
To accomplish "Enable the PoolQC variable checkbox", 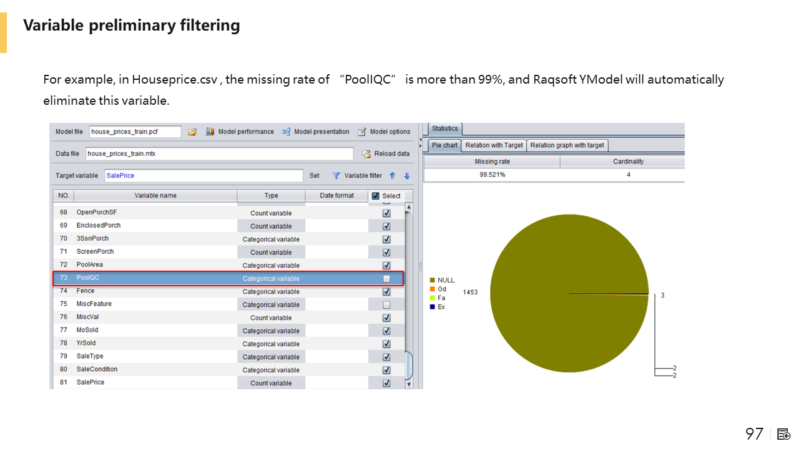I will 386,279.
